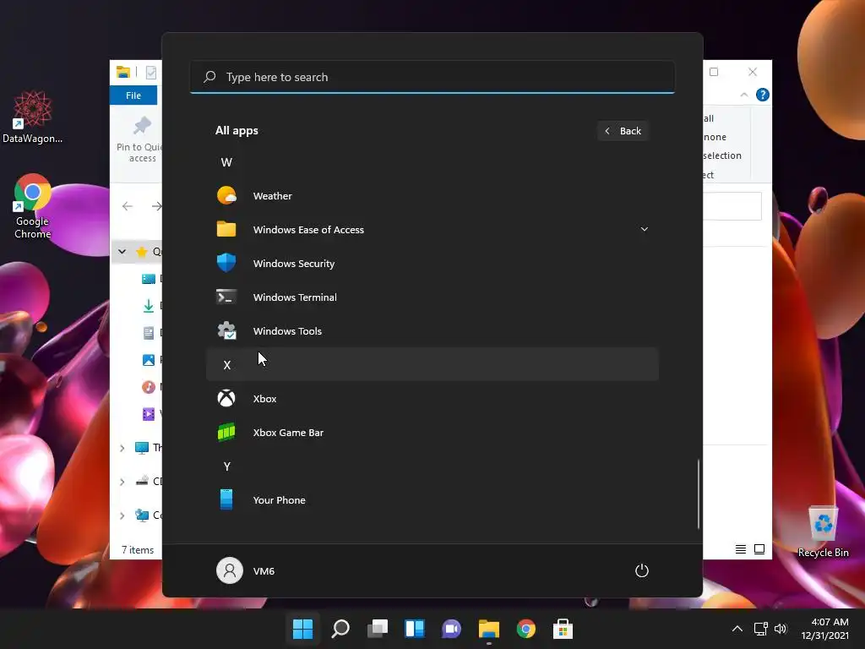Collapse Quick access tree node
Screen dimensions: 865x649
[x=122, y=252]
